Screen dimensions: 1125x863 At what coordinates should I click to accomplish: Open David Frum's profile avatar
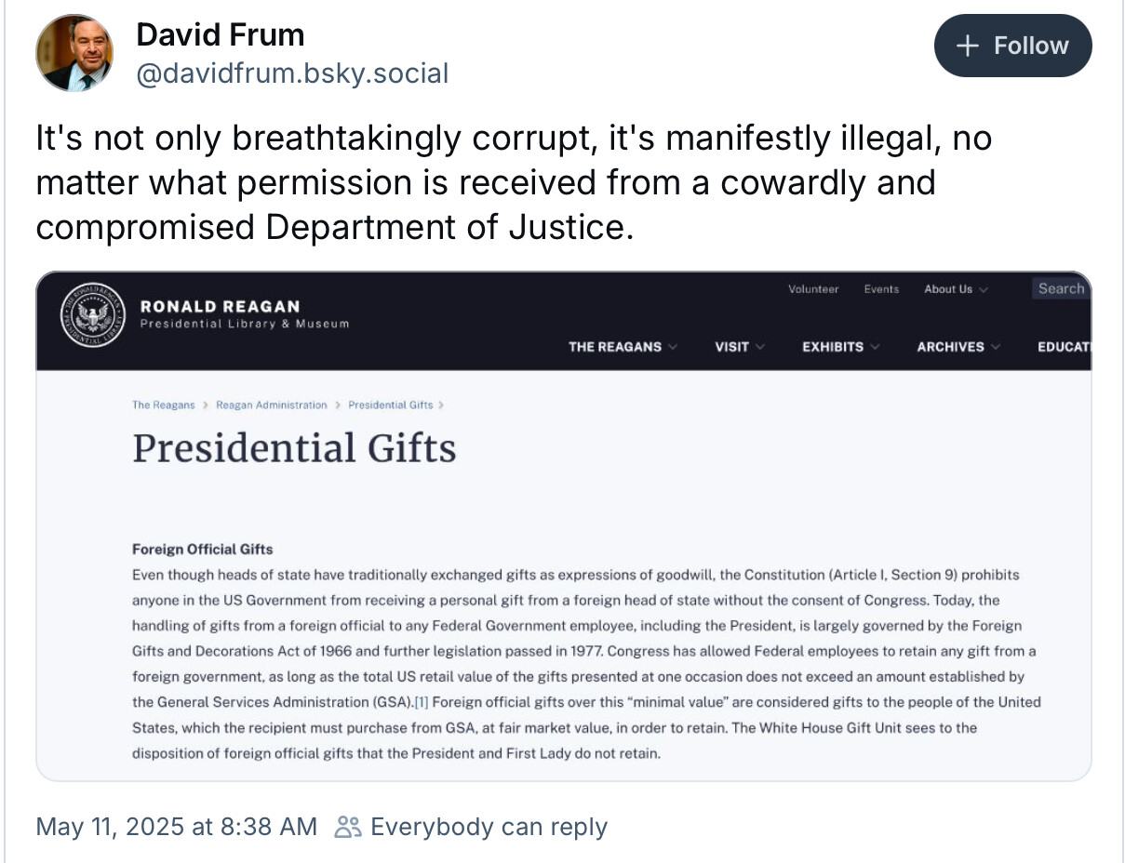pos(74,53)
